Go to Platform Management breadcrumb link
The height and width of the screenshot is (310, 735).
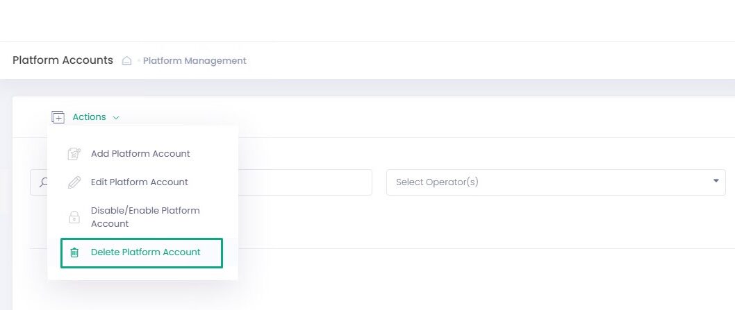pyautogui.click(x=195, y=61)
